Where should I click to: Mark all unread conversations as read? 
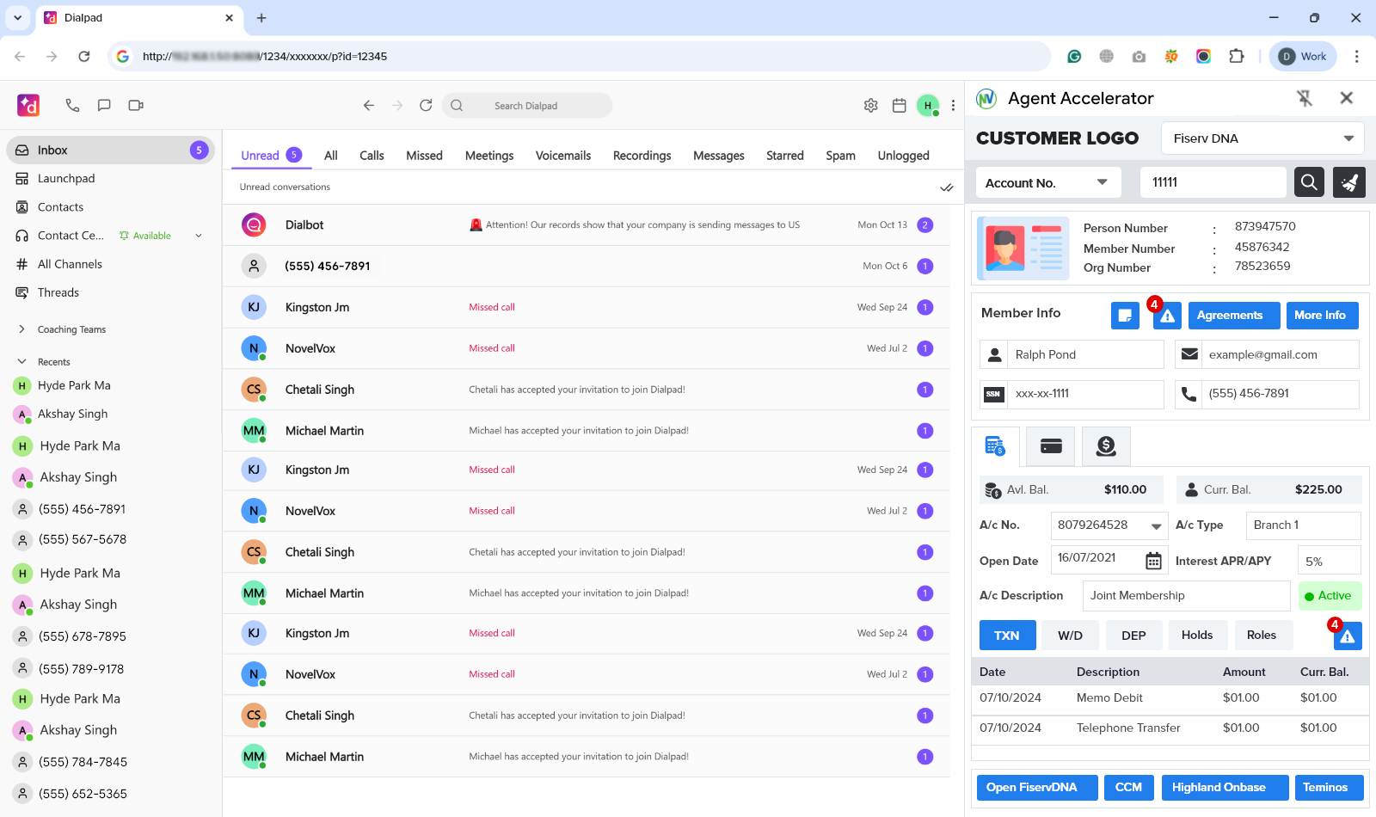tap(947, 187)
